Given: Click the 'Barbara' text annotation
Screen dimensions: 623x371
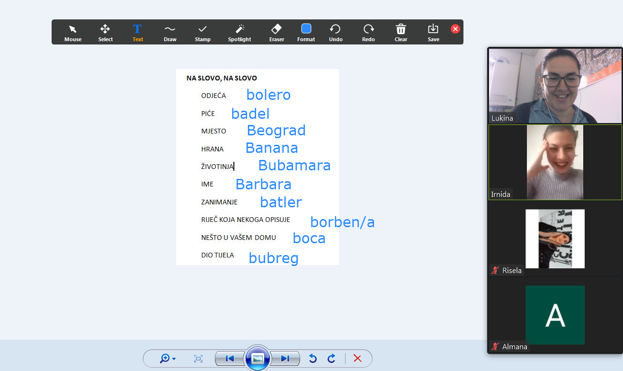Looking at the screenshot, I should [263, 184].
